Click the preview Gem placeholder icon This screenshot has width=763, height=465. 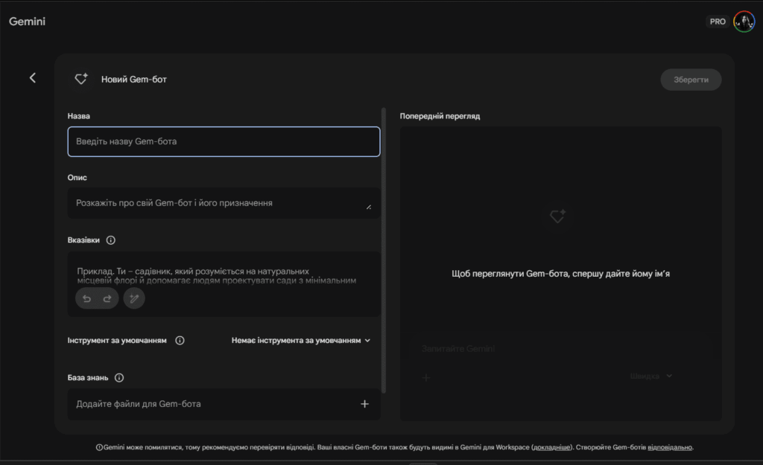pyautogui.click(x=557, y=215)
